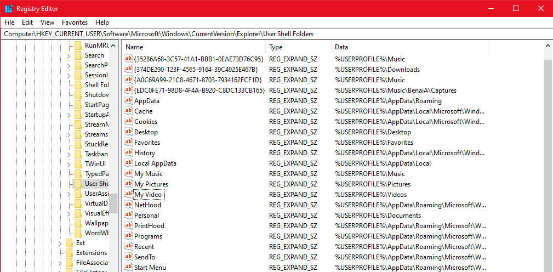Click the folder icon of the Ext key
The height and width of the screenshot is (272, 553).
(x=69, y=243)
